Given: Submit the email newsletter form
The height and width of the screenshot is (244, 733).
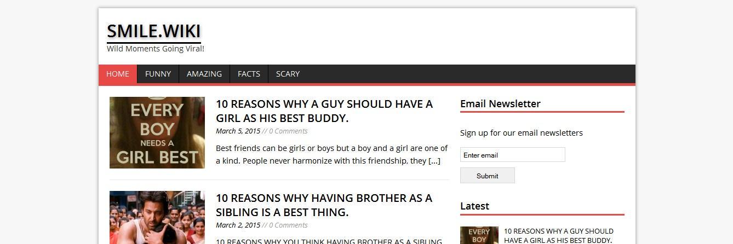Looking at the screenshot, I should click(x=488, y=176).
